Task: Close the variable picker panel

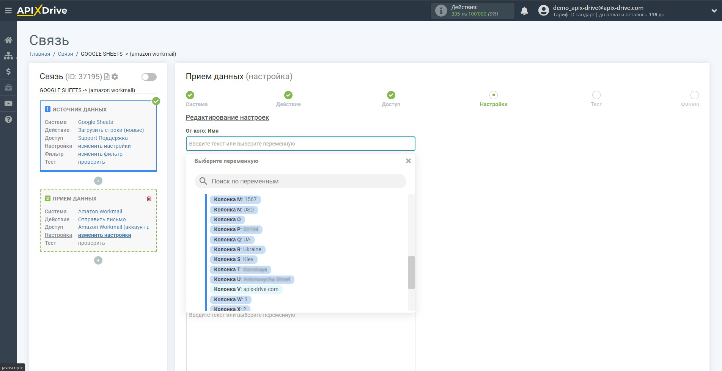Action: [x=408, y=161]
